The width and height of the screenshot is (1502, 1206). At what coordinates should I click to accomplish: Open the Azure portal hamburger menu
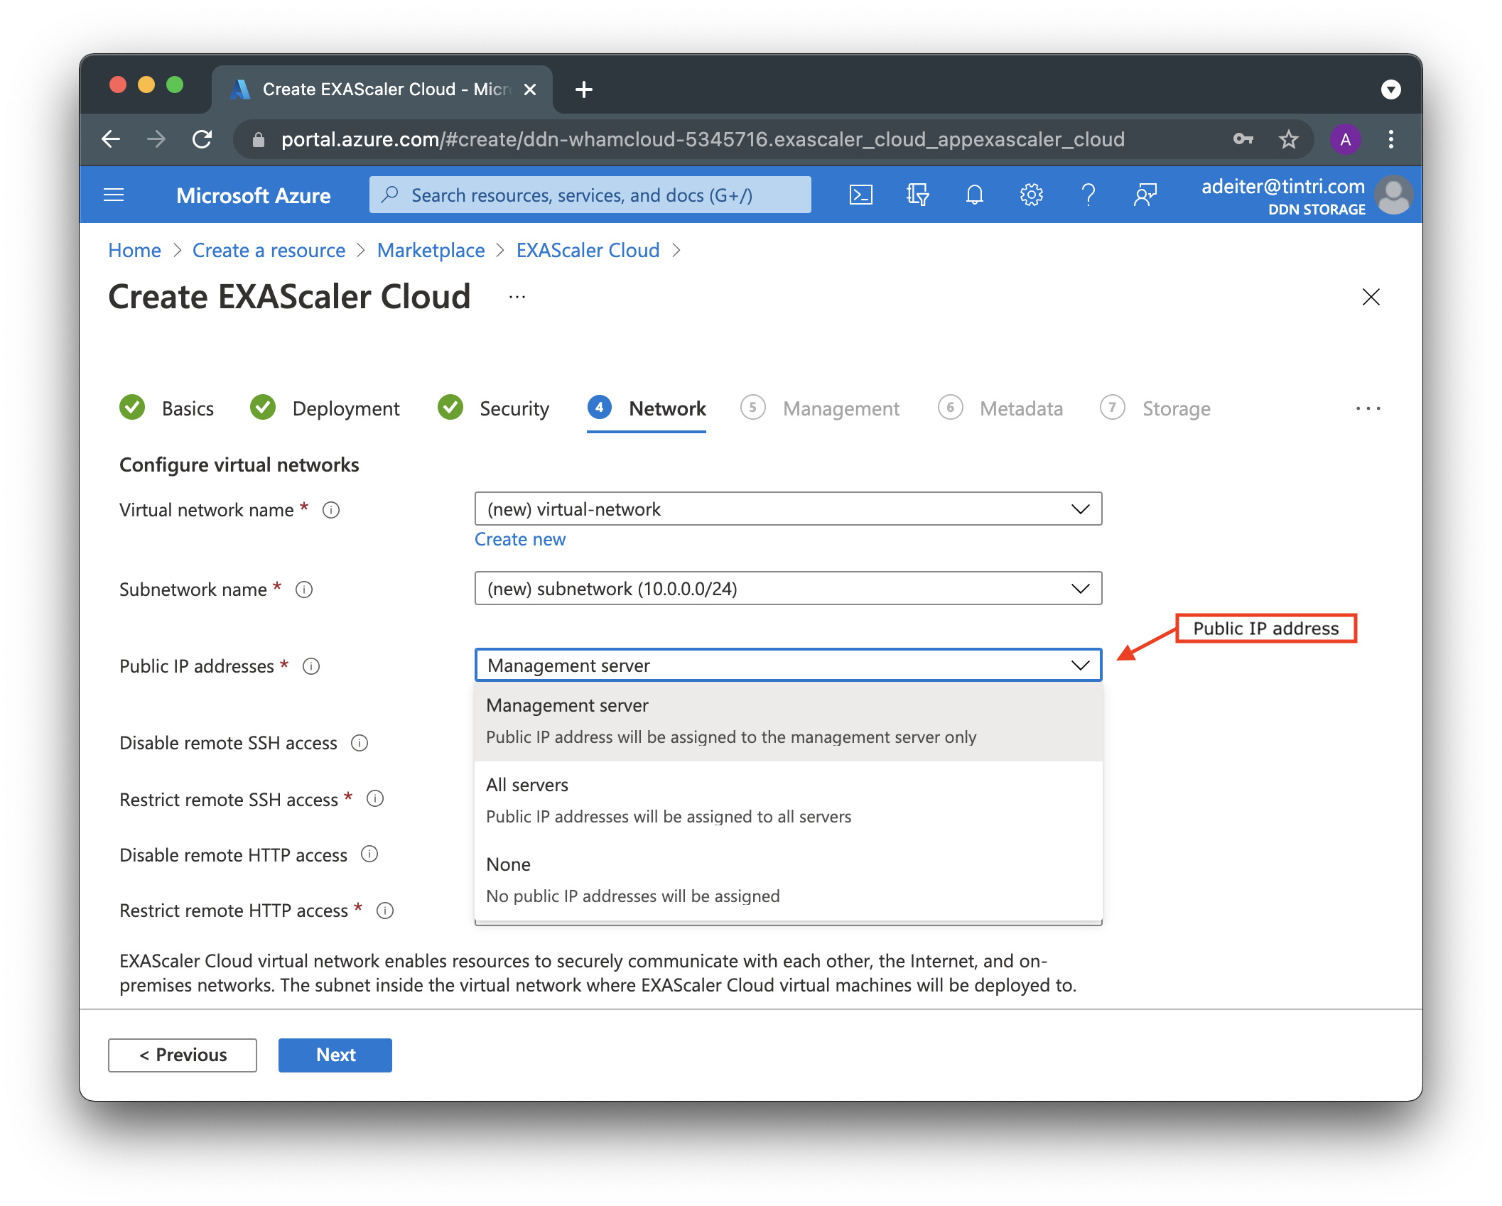click(114, 195)
